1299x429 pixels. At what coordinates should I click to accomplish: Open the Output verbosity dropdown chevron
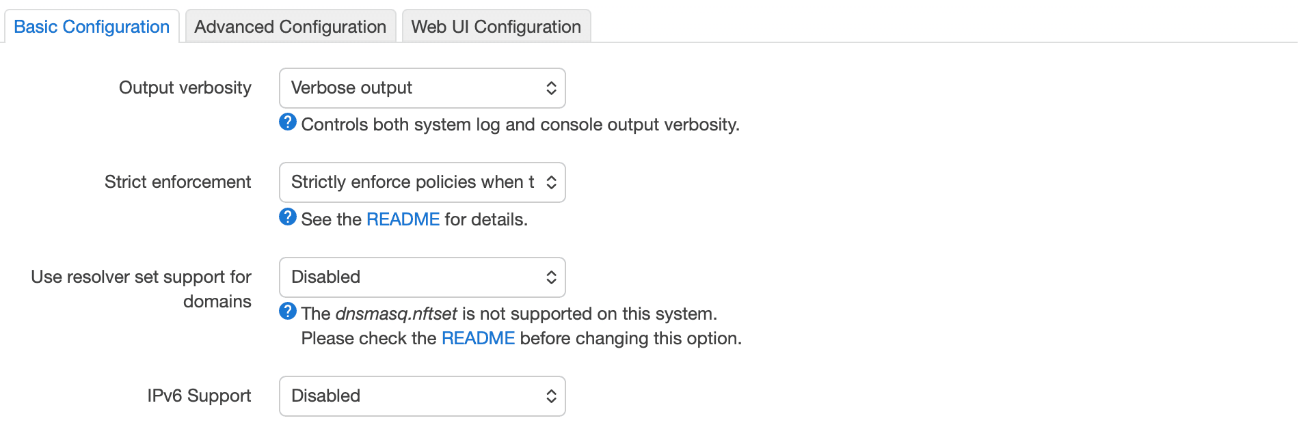point(551,88)
